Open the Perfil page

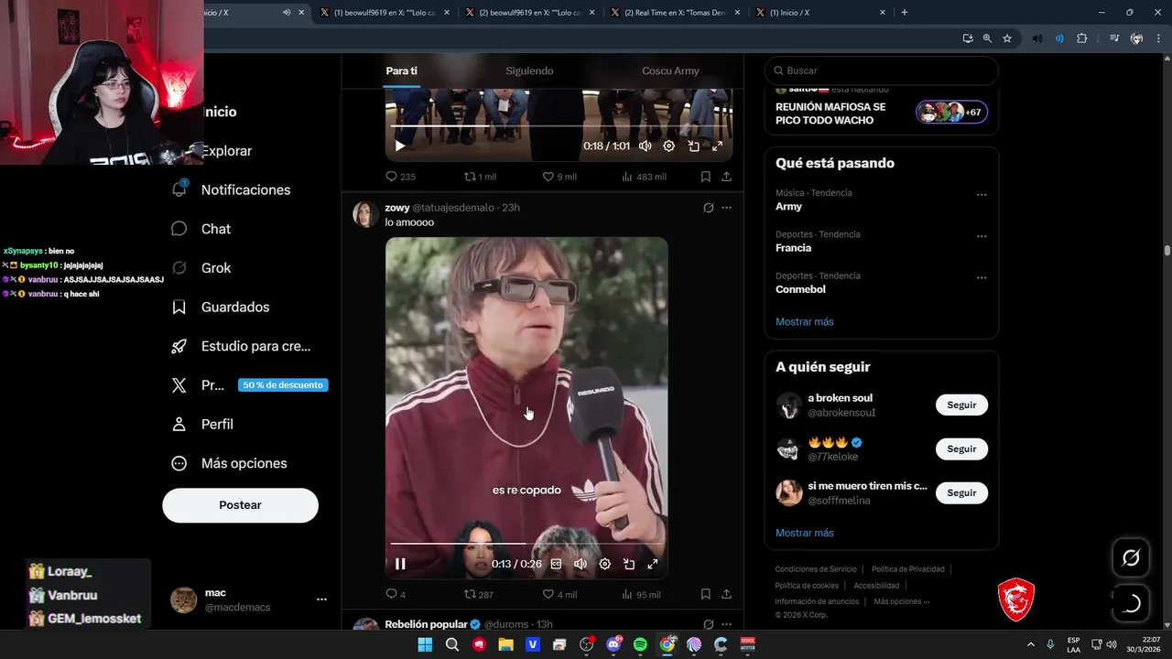pos(202,424)
